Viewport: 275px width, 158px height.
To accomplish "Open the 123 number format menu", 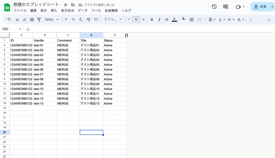I will [x=96, y=19].
